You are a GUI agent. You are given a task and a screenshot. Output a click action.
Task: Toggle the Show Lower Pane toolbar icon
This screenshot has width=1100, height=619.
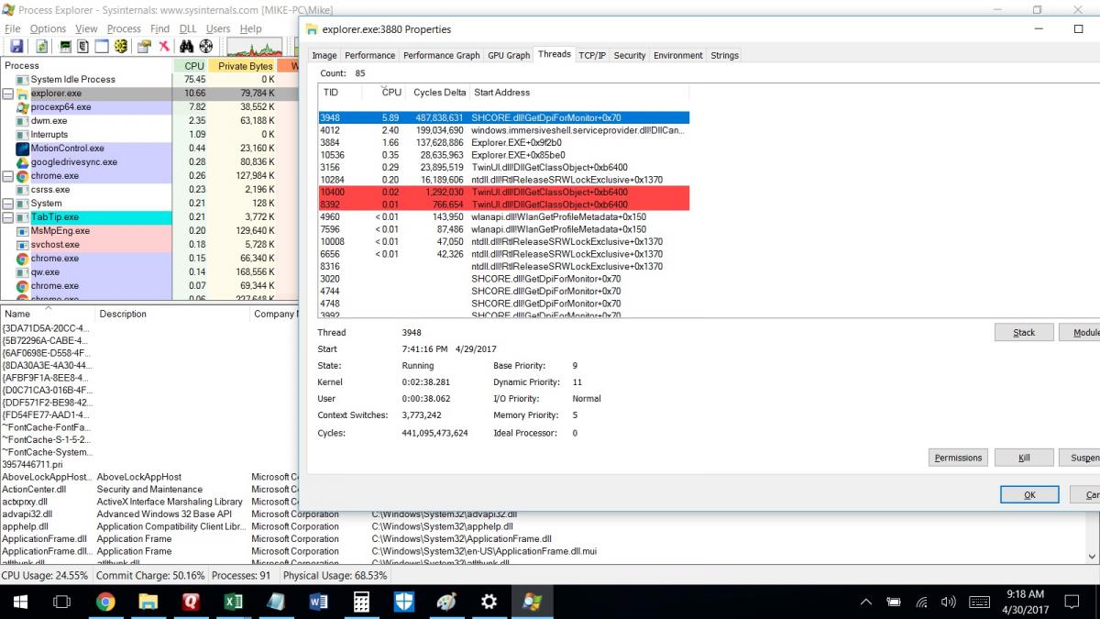(102, 47)
